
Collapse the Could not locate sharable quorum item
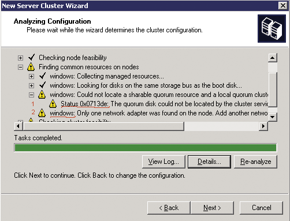31,95
